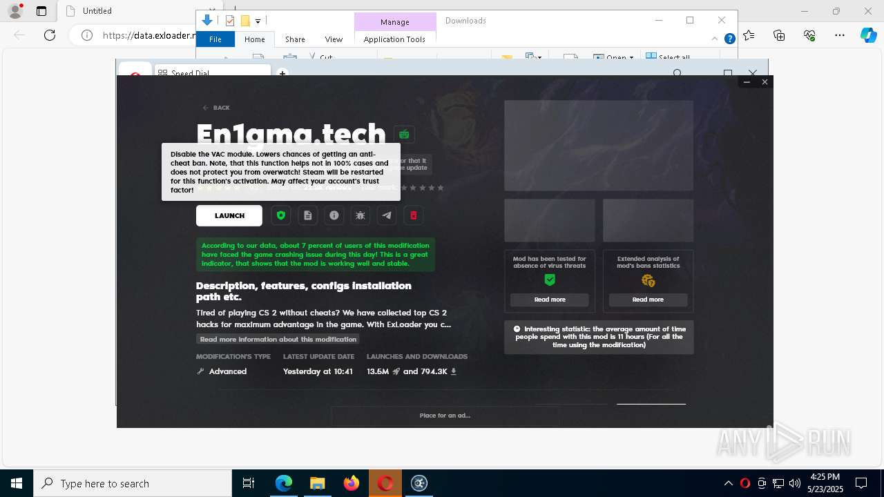Open the Windows Start menu
884x497 pixels.
coord(17,483)
